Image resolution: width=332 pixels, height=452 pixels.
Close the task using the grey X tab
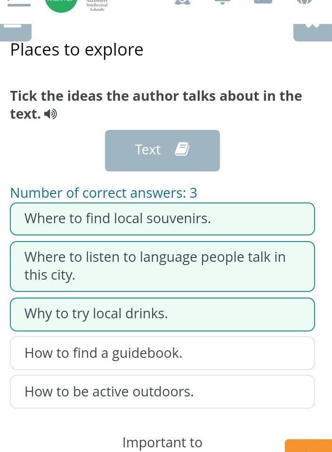[312, 32]
